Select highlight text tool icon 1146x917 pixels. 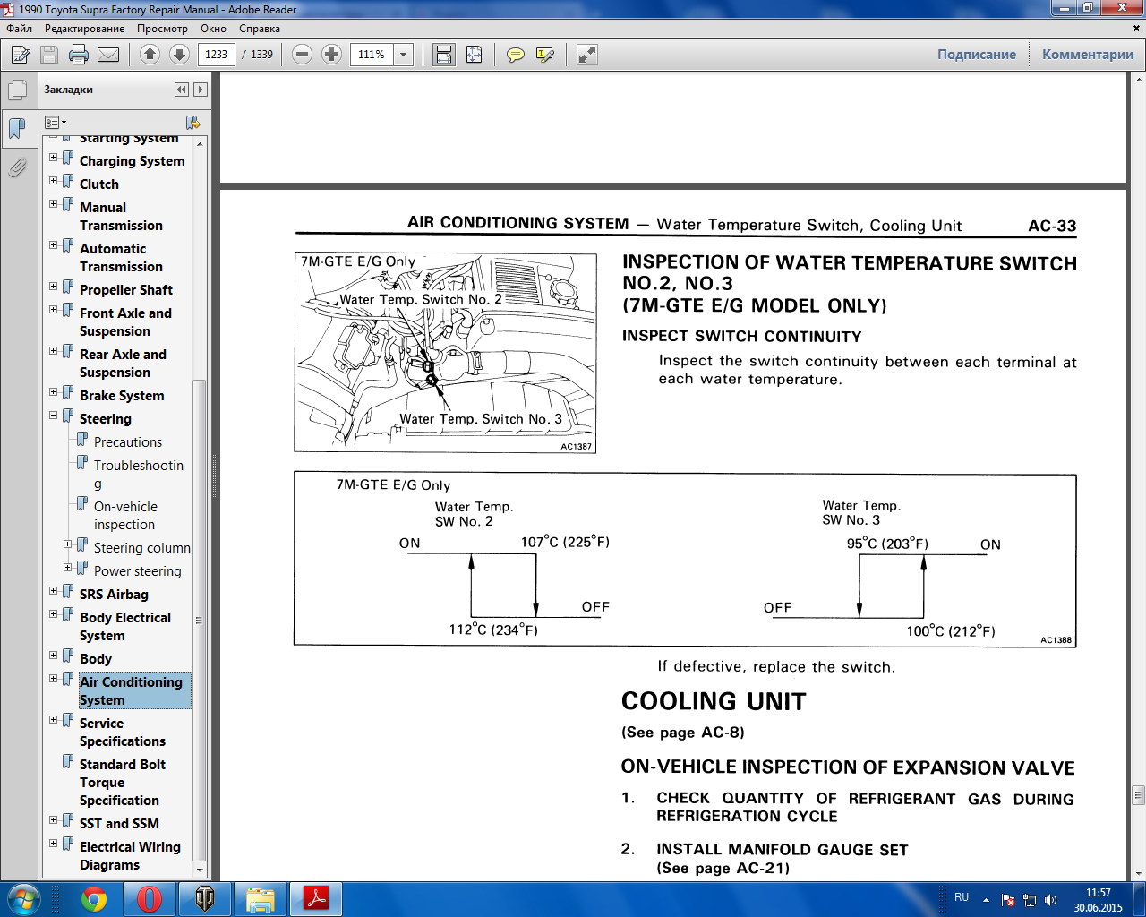coord(544,55)
